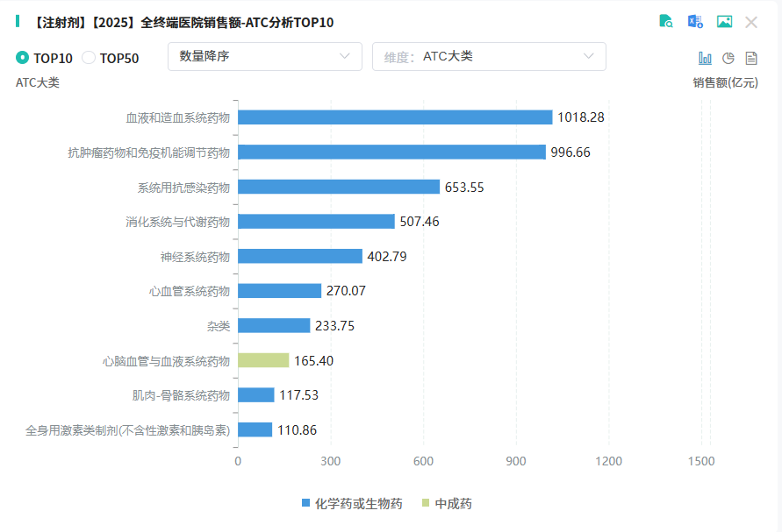Image resolution: width=782 pixels, height=532 pixels.
Task: Click the value label 270.07
Action: tap(346, 291)
